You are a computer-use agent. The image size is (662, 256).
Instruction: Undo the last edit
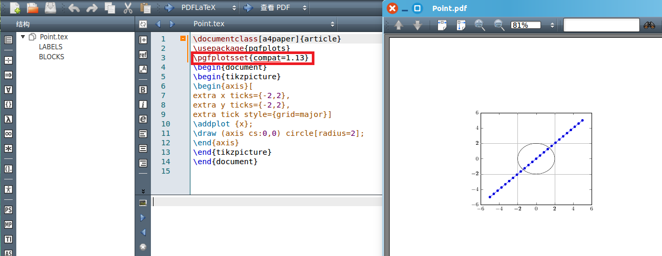click(74, 8)
